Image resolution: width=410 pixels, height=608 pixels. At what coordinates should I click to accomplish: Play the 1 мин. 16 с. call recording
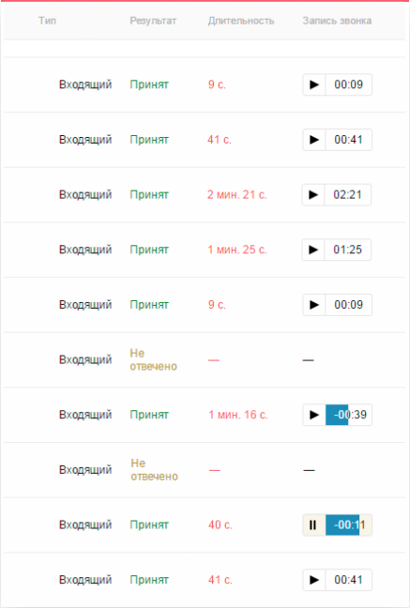tap(313, 415)
